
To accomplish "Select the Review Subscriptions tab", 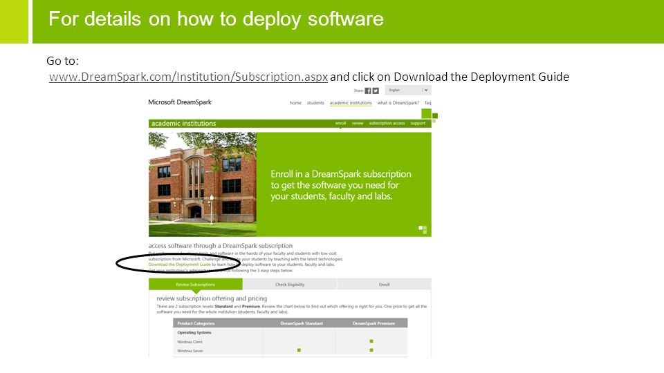I will [196, 284].
